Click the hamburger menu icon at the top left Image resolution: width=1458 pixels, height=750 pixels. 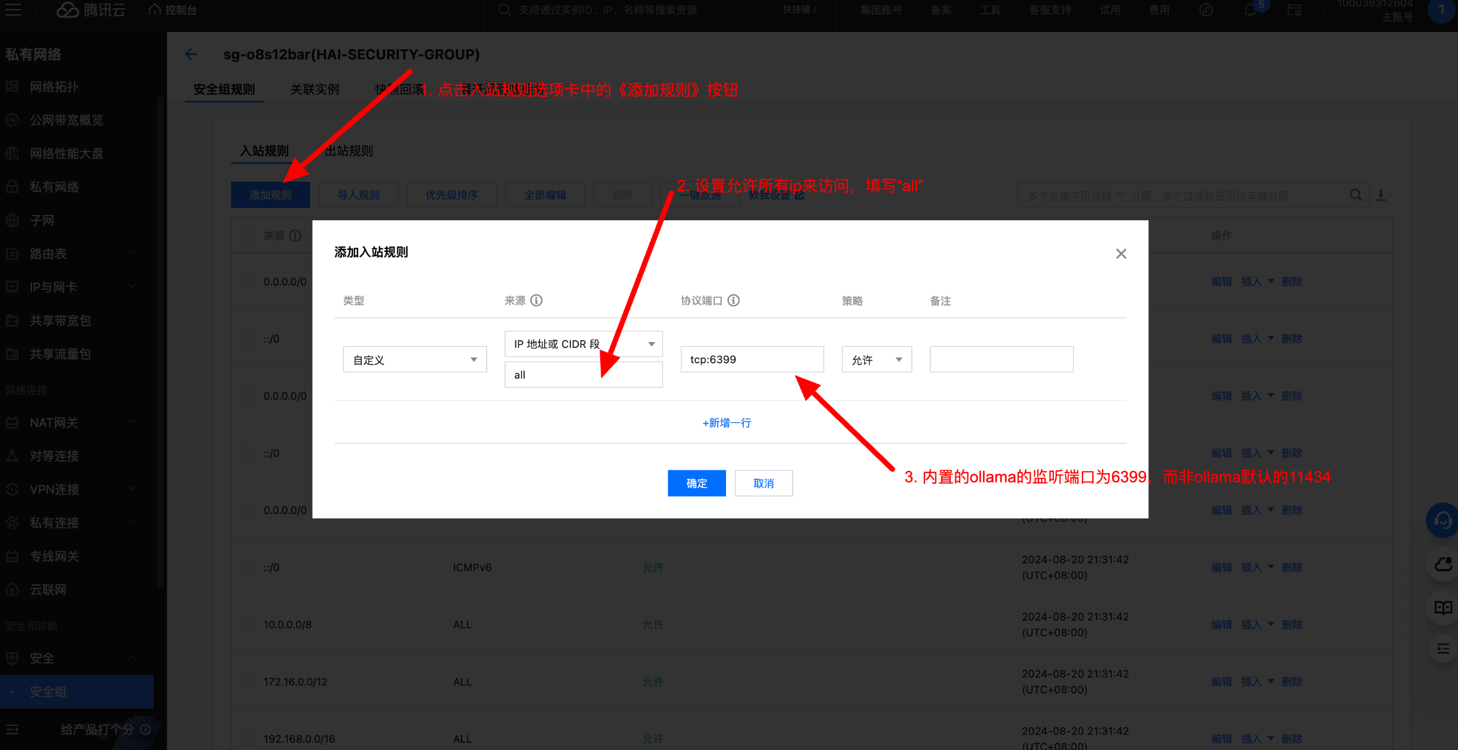click(13, 10)
